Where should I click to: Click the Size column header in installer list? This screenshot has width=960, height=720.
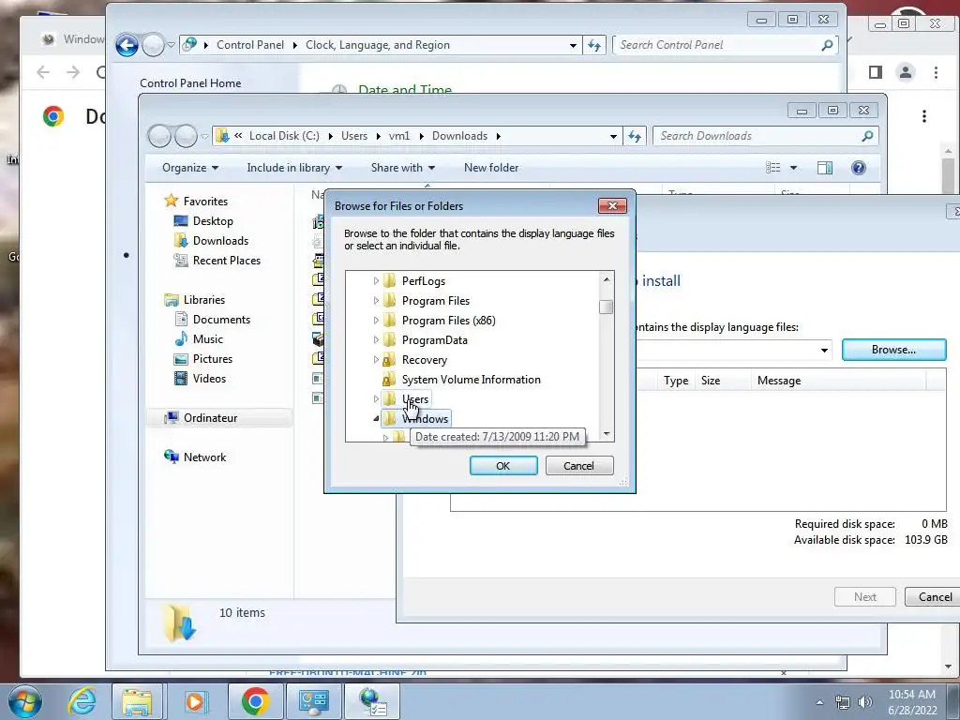[711, 381]
